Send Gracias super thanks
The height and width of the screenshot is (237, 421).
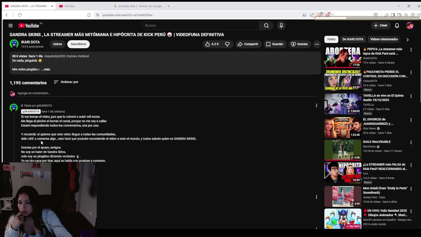(x=299, y=44)
